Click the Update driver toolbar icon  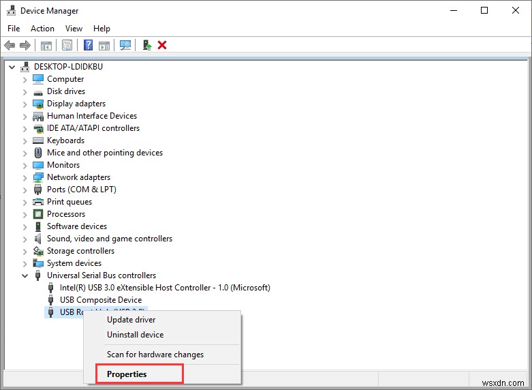[x=146, y=45]
